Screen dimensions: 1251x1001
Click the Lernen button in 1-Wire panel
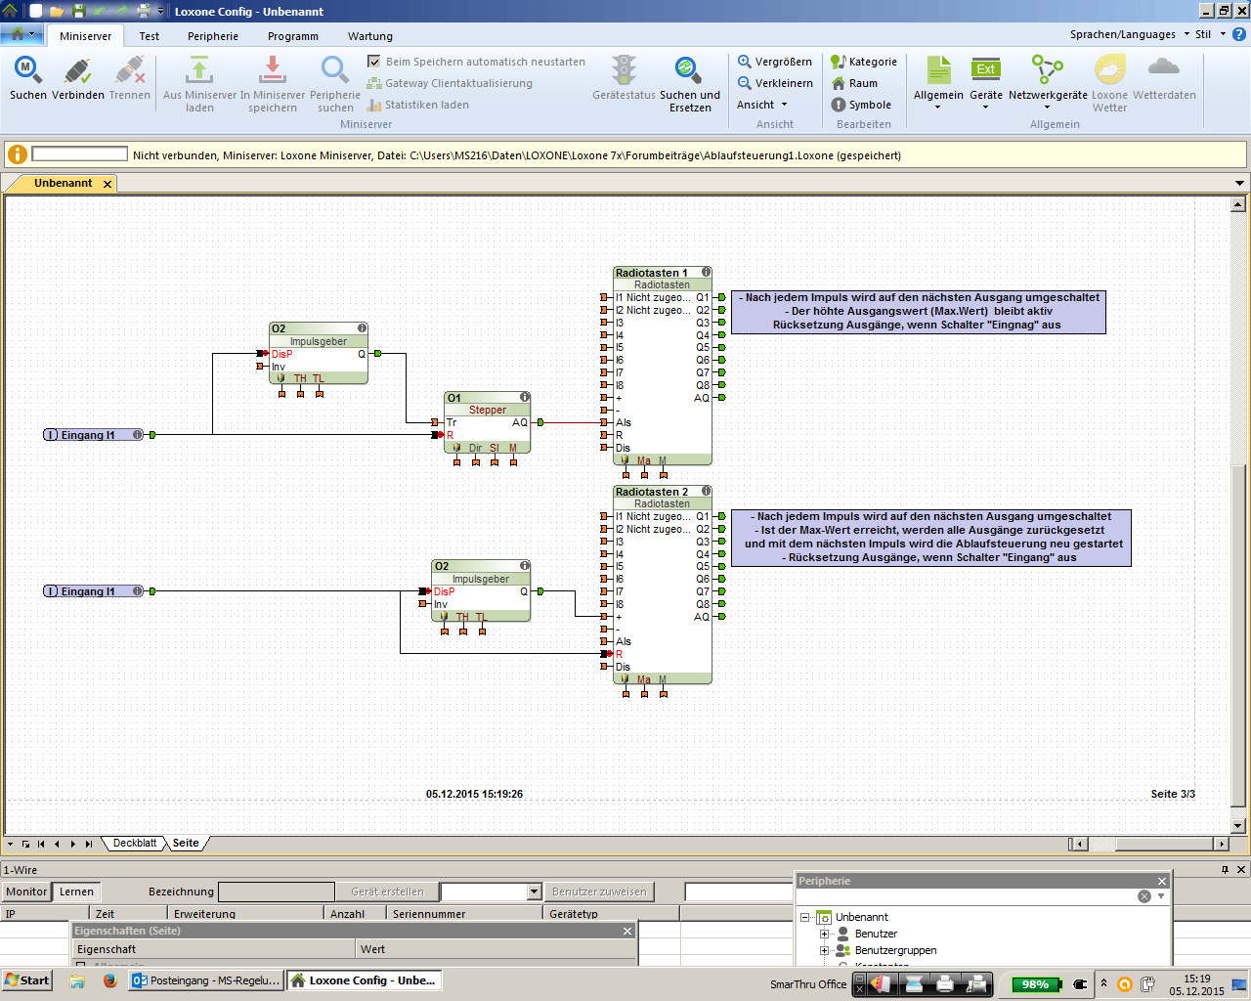76,892
